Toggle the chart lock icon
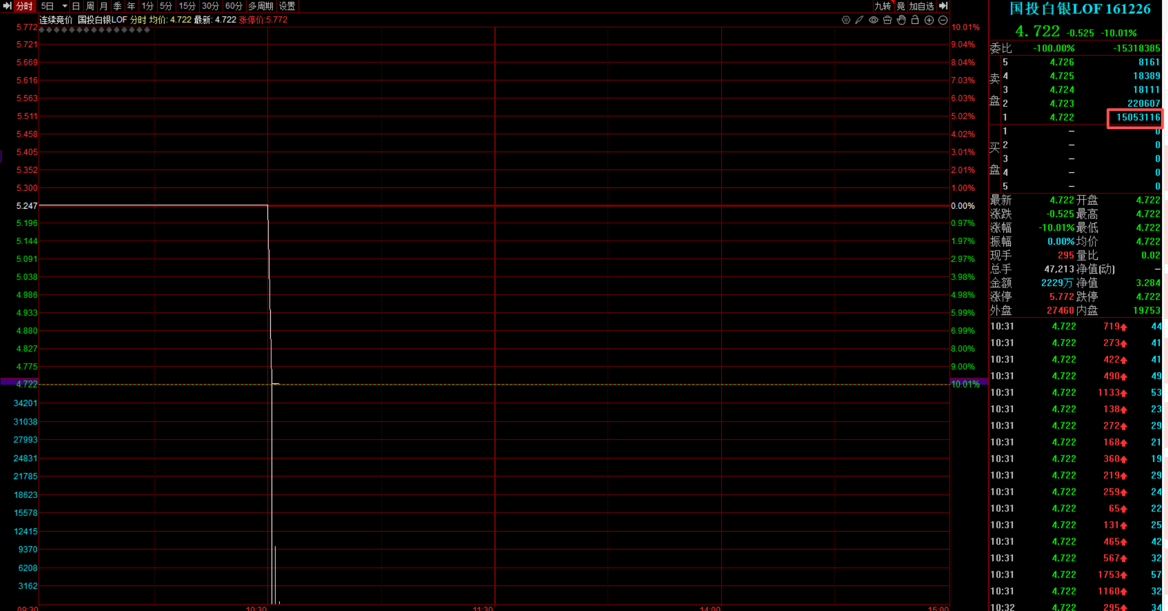 coord(915,20)
